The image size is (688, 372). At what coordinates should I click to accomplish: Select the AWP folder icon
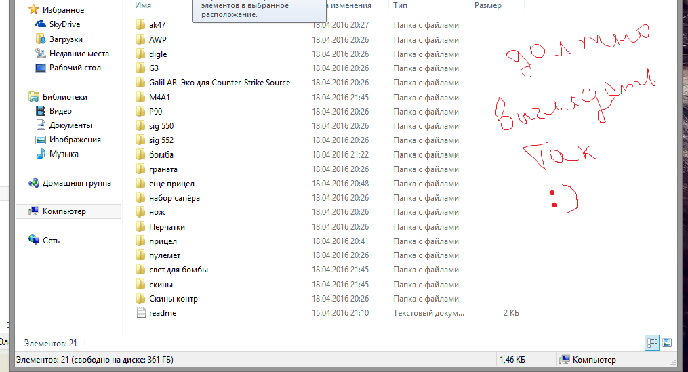point(141,39)
